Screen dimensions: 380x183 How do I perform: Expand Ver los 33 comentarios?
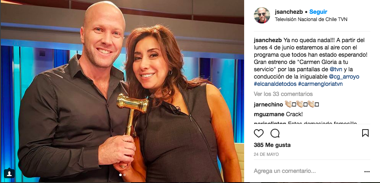coord(283,94)
